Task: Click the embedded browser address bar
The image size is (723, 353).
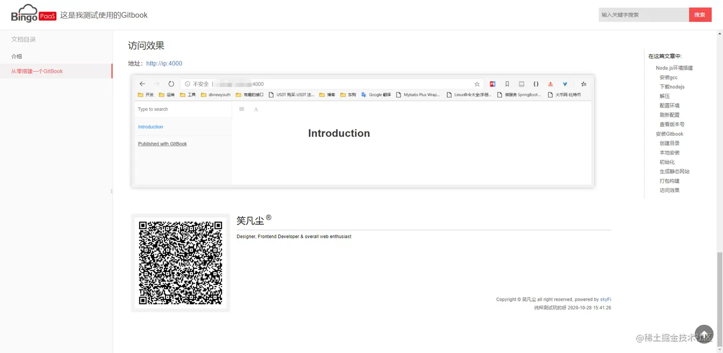Action: click(x=332, y=84)
